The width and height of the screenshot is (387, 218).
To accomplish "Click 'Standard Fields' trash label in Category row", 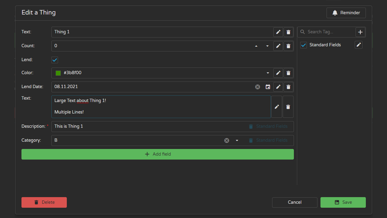I will (268, 140).
